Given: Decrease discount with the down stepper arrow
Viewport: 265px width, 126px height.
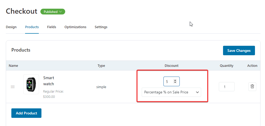Looking at the screenshot, I should pyautogui.click(x=175, y=83).
